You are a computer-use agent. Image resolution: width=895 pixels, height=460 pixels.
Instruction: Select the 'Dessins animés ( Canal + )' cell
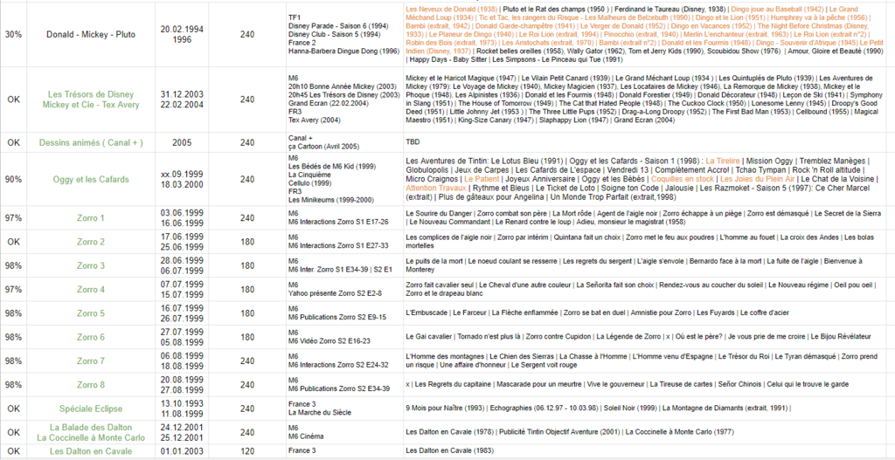(x=91, y=142)
